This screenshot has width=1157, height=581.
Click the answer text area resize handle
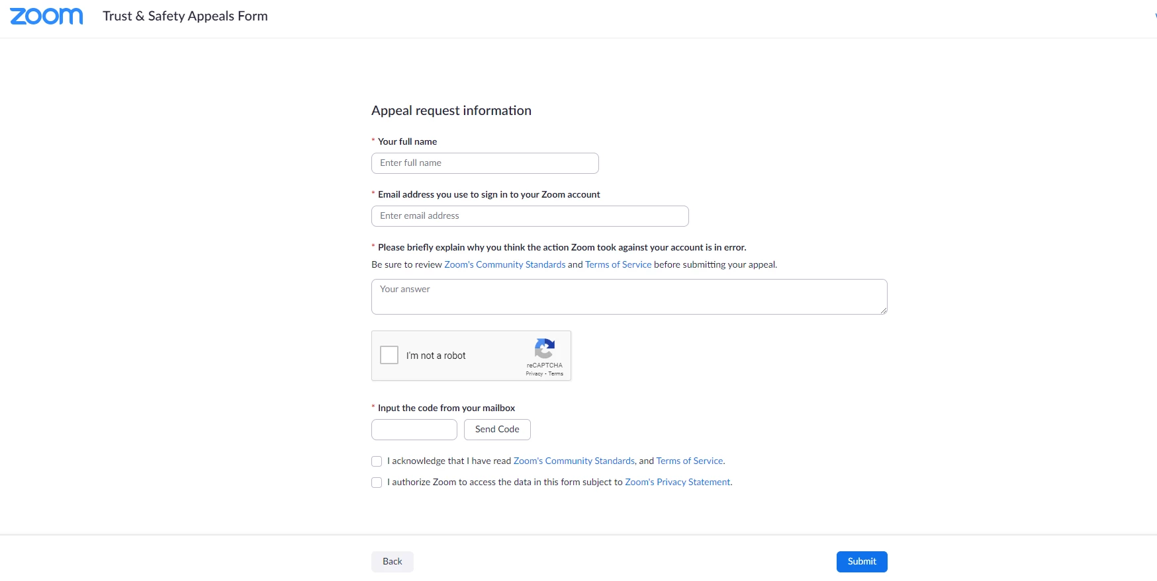click(884, 311)
